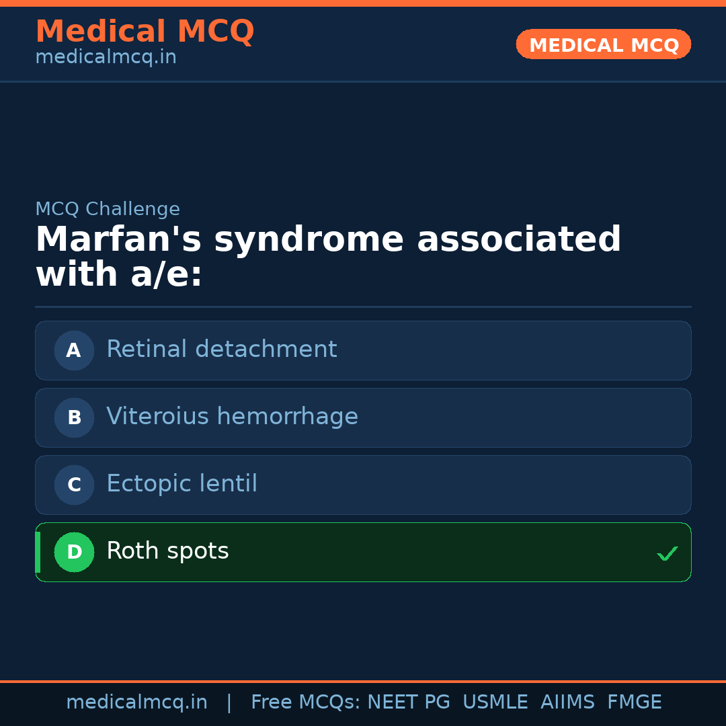Select the circular C option badge
726x726 pixels.
[74, 485]
